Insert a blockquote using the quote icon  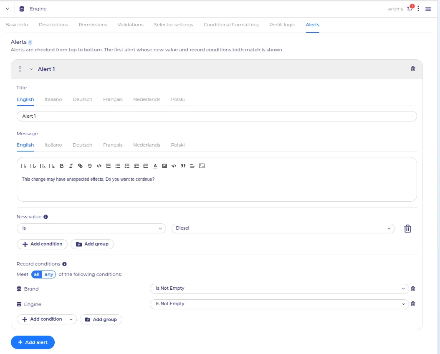pyautogui.click(x=183, y=166)
